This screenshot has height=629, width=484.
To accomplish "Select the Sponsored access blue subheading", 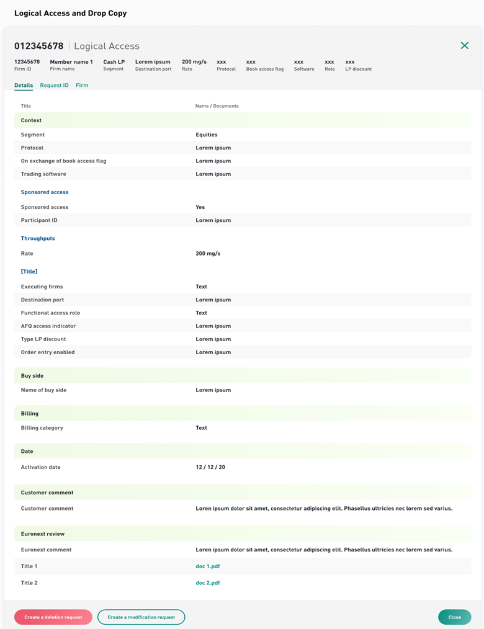I will [45, 192].
